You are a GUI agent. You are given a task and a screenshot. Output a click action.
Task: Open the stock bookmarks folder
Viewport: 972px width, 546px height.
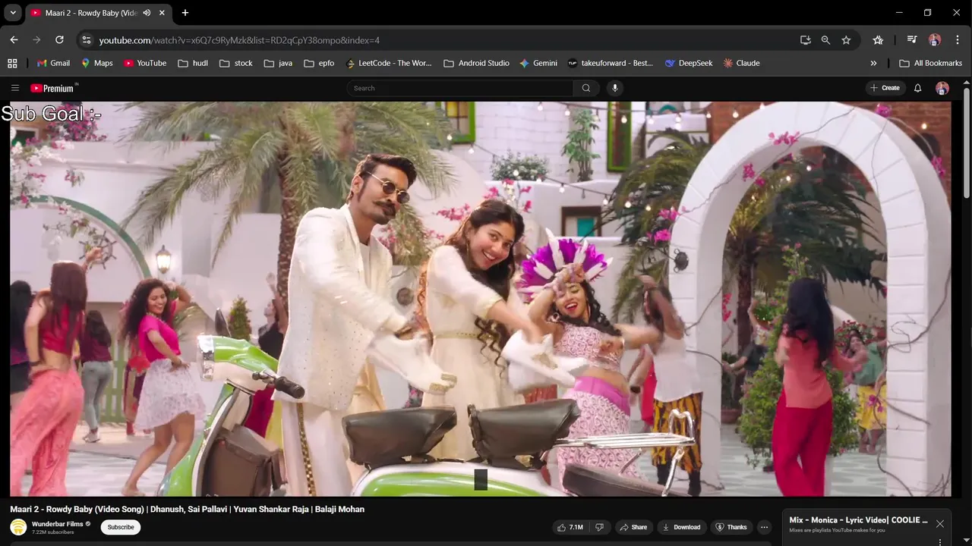236,63
